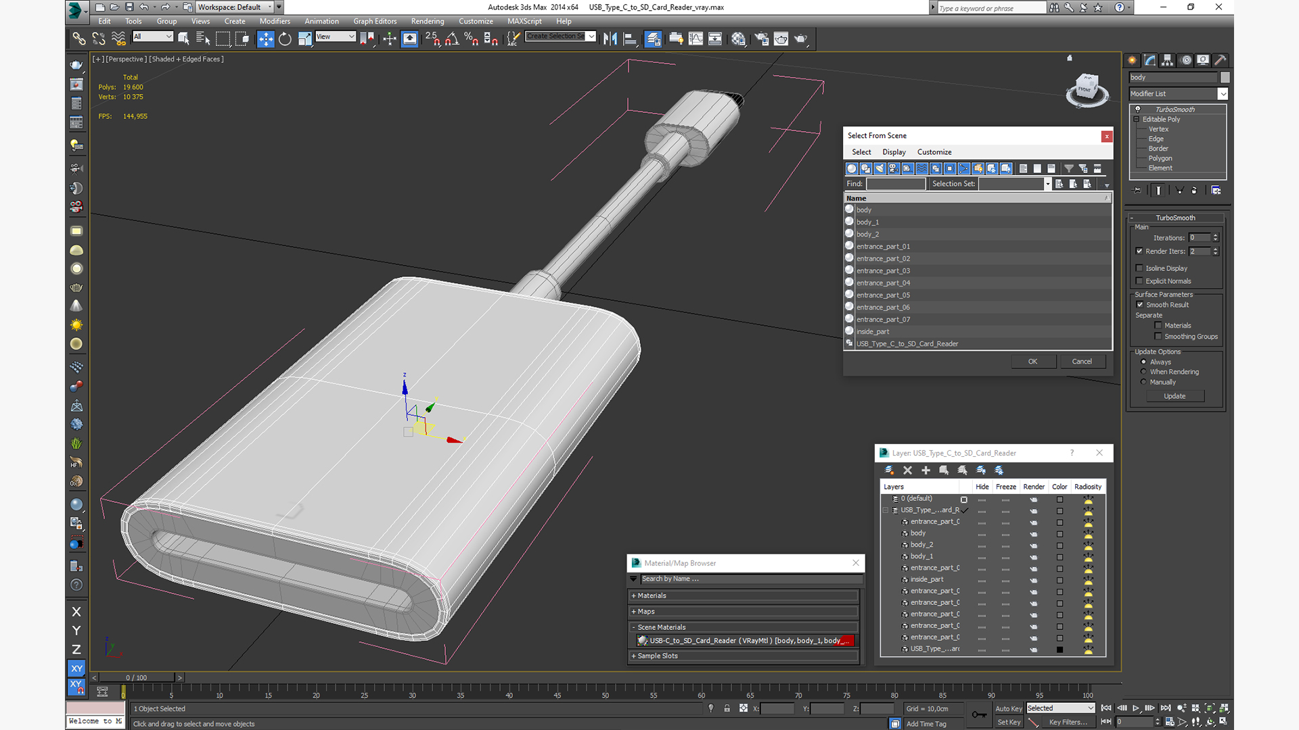Click the Find field in Select From Scene

[896, 184]
